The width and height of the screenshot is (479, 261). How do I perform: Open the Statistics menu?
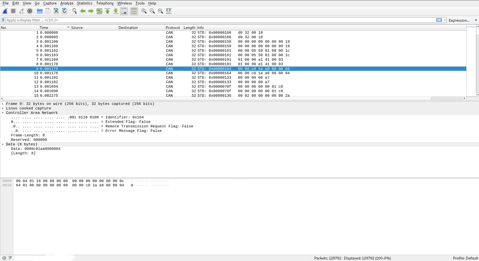pos(84,3)
